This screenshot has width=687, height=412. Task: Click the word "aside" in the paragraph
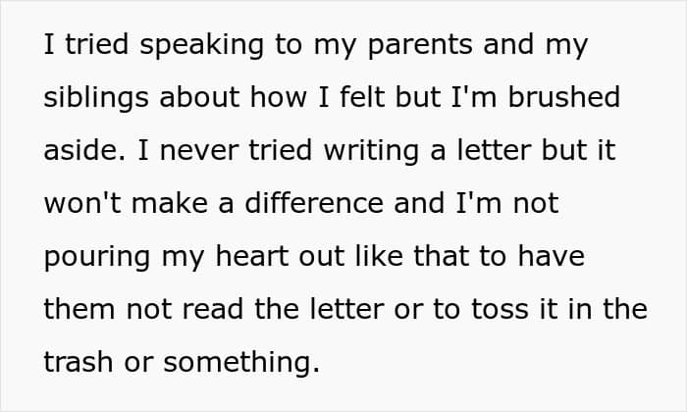pos(79,152)
